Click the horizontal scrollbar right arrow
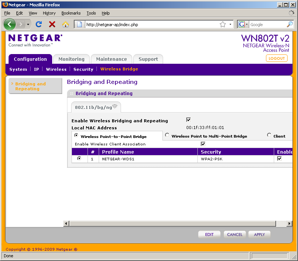 click(289, 223)
